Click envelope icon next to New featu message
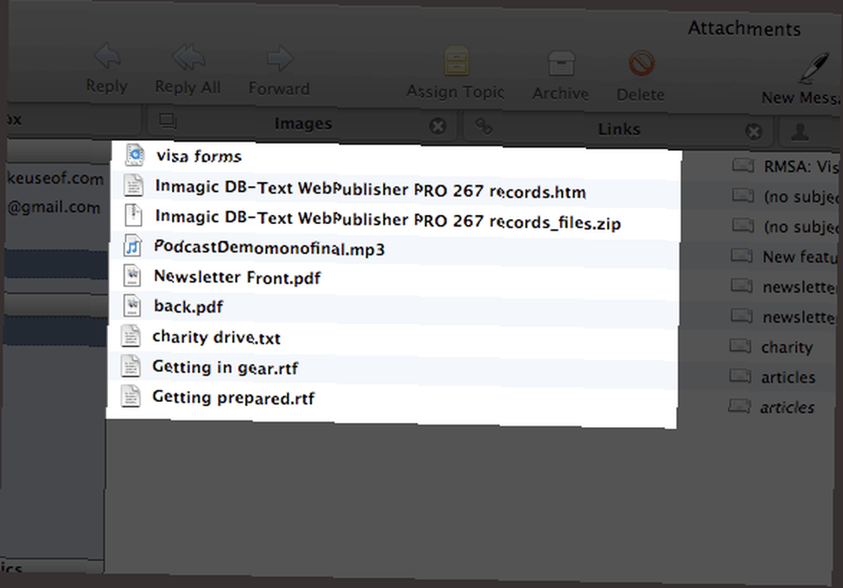The width and height of the screenshot is (843, 588). pos(742,254)
